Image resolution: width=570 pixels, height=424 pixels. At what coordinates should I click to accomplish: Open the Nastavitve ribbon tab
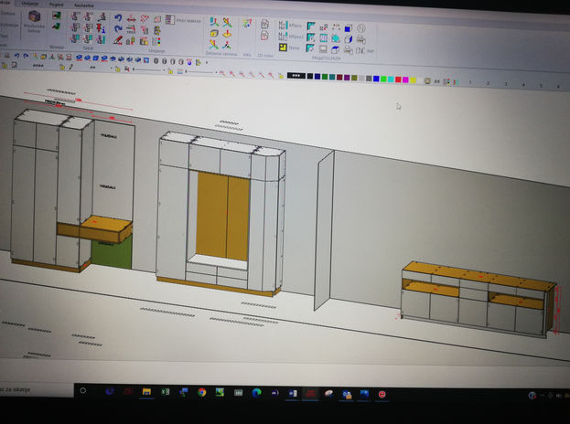click(x=84, y=5)
